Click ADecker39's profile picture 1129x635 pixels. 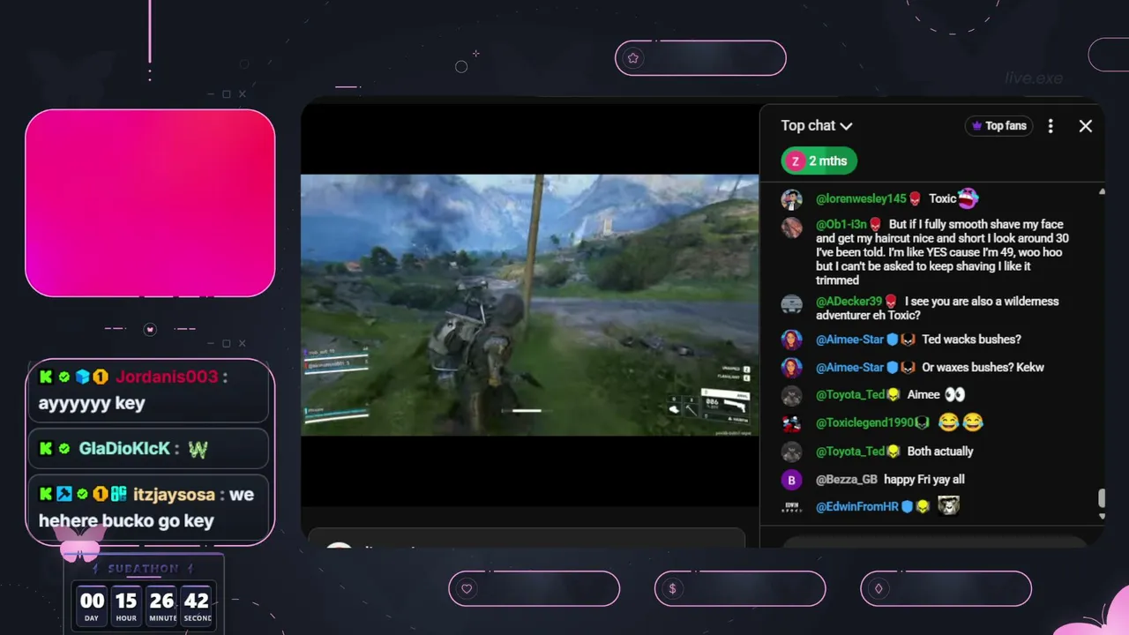click(791, 304)
